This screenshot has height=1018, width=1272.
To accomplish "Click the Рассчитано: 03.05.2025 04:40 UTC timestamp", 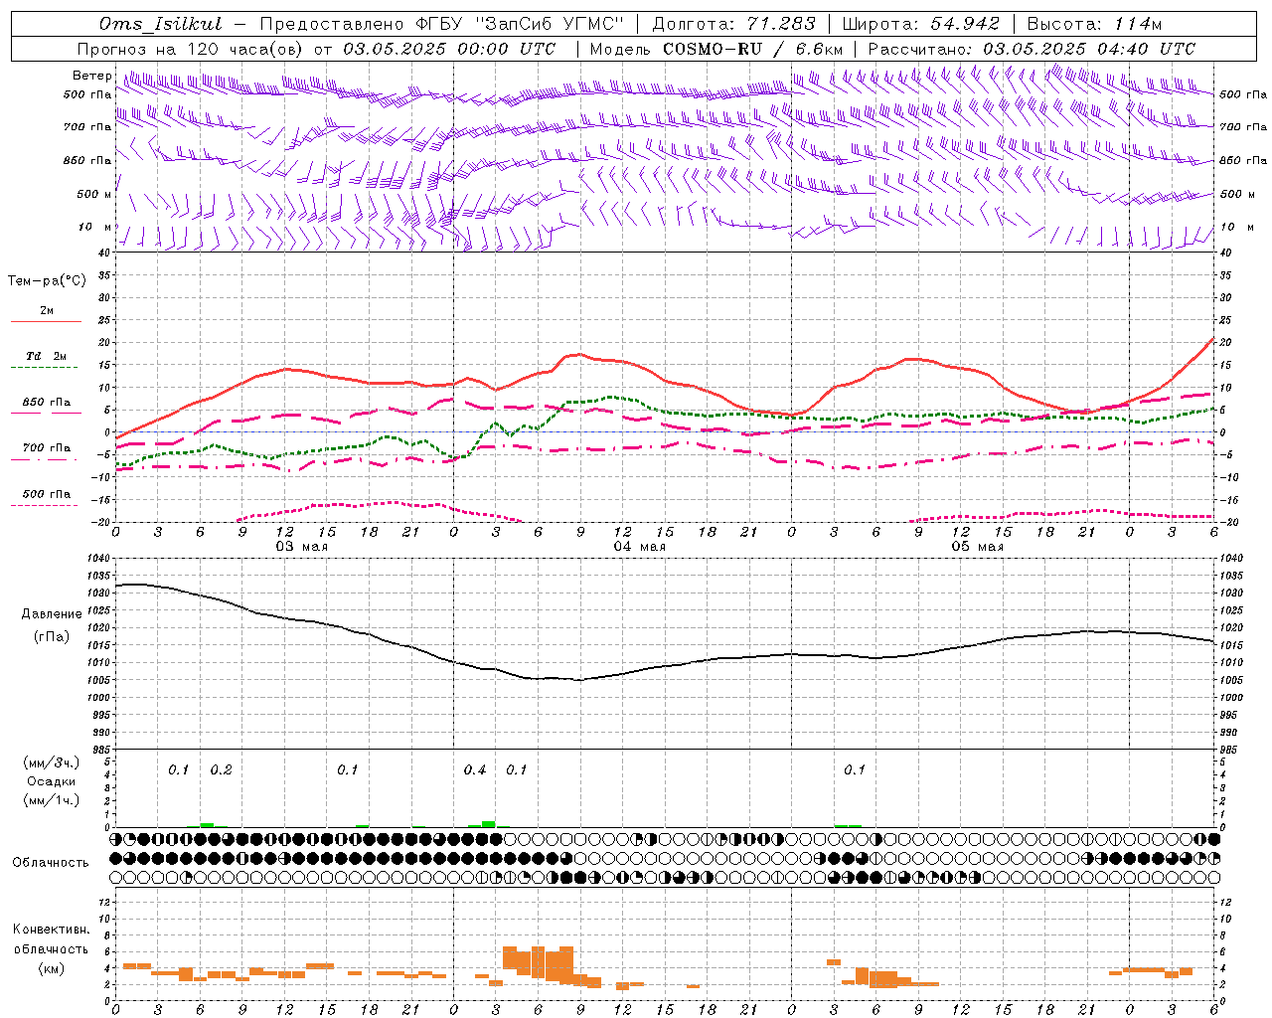I will (1032, 49).
